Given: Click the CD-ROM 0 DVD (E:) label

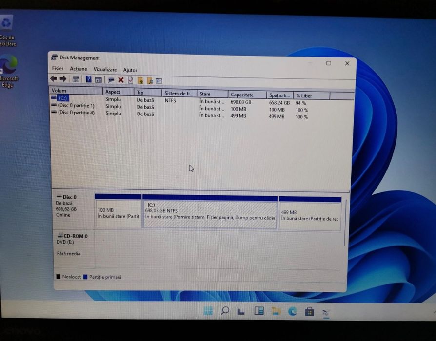Looking at the screenshot, I should click(74, 248).
